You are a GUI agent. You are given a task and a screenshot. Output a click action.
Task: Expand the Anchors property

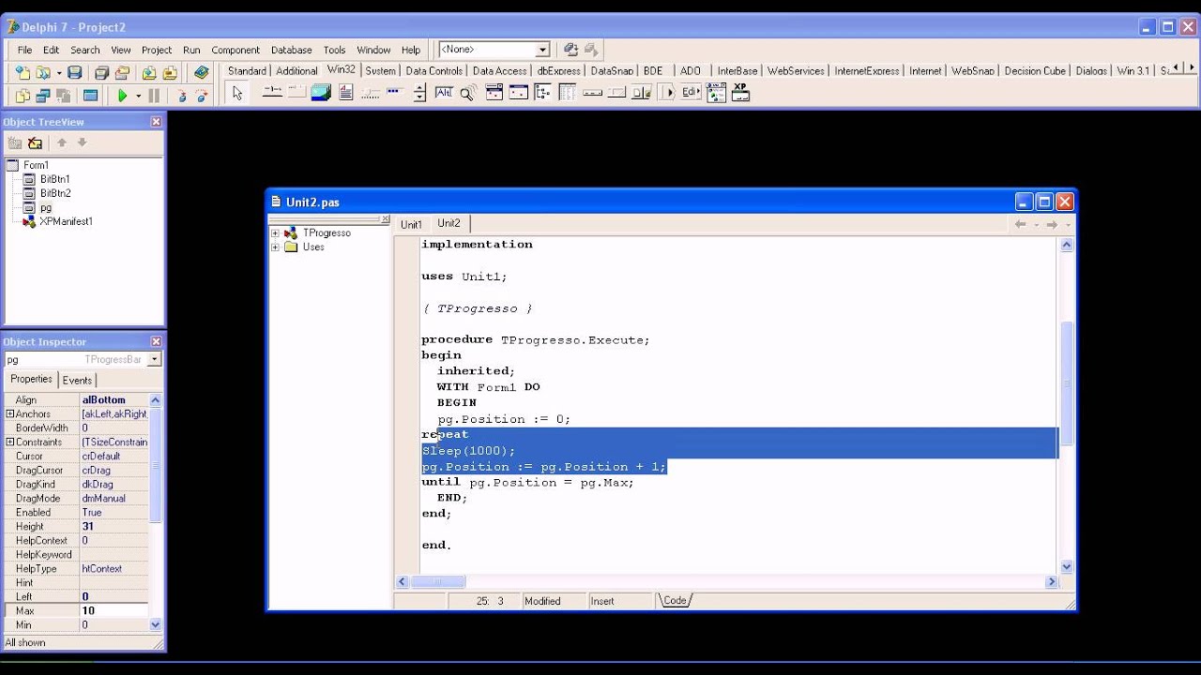[10, 413]
